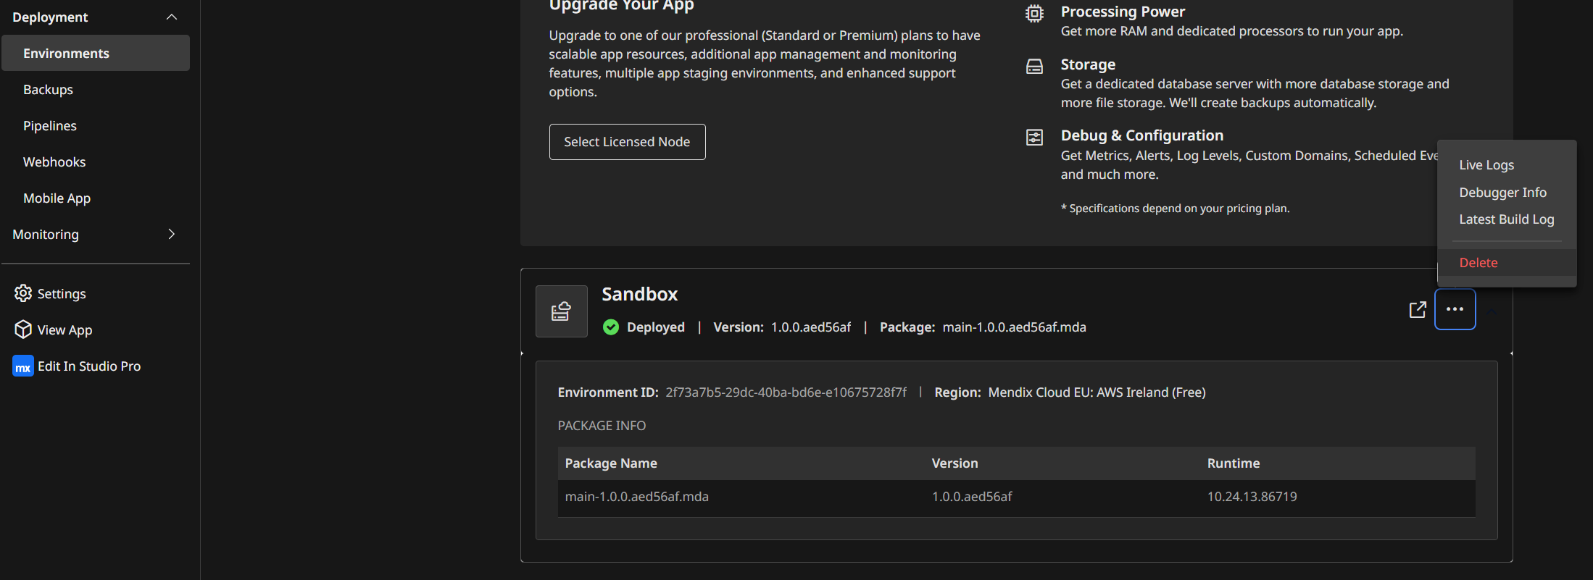Image resolution: width=1593 pixels, height=580 pixels.
Task: Click the runtime value 10.24.13.86719
Action: [1252, 497]
